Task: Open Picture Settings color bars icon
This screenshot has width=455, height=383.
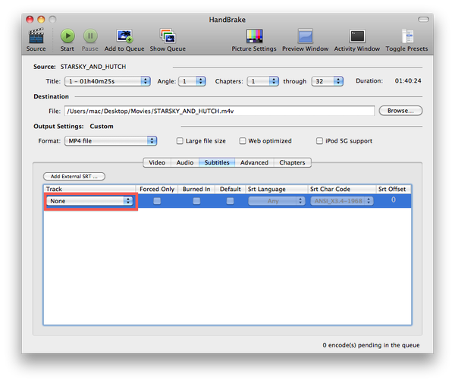Action: (x=254, y=36)
